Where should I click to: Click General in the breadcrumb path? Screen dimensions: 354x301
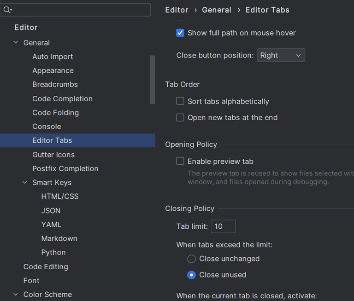click(x=217, y=10)
